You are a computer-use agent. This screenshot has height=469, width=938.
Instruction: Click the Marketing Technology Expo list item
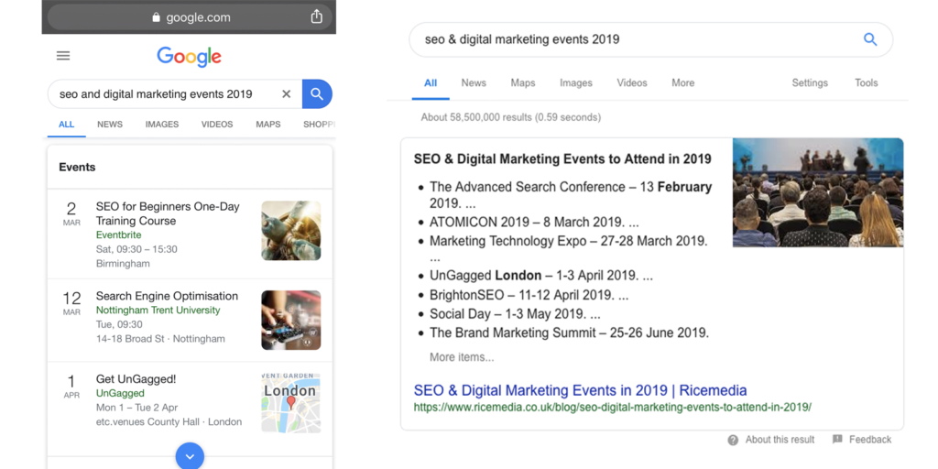point(569,249)
